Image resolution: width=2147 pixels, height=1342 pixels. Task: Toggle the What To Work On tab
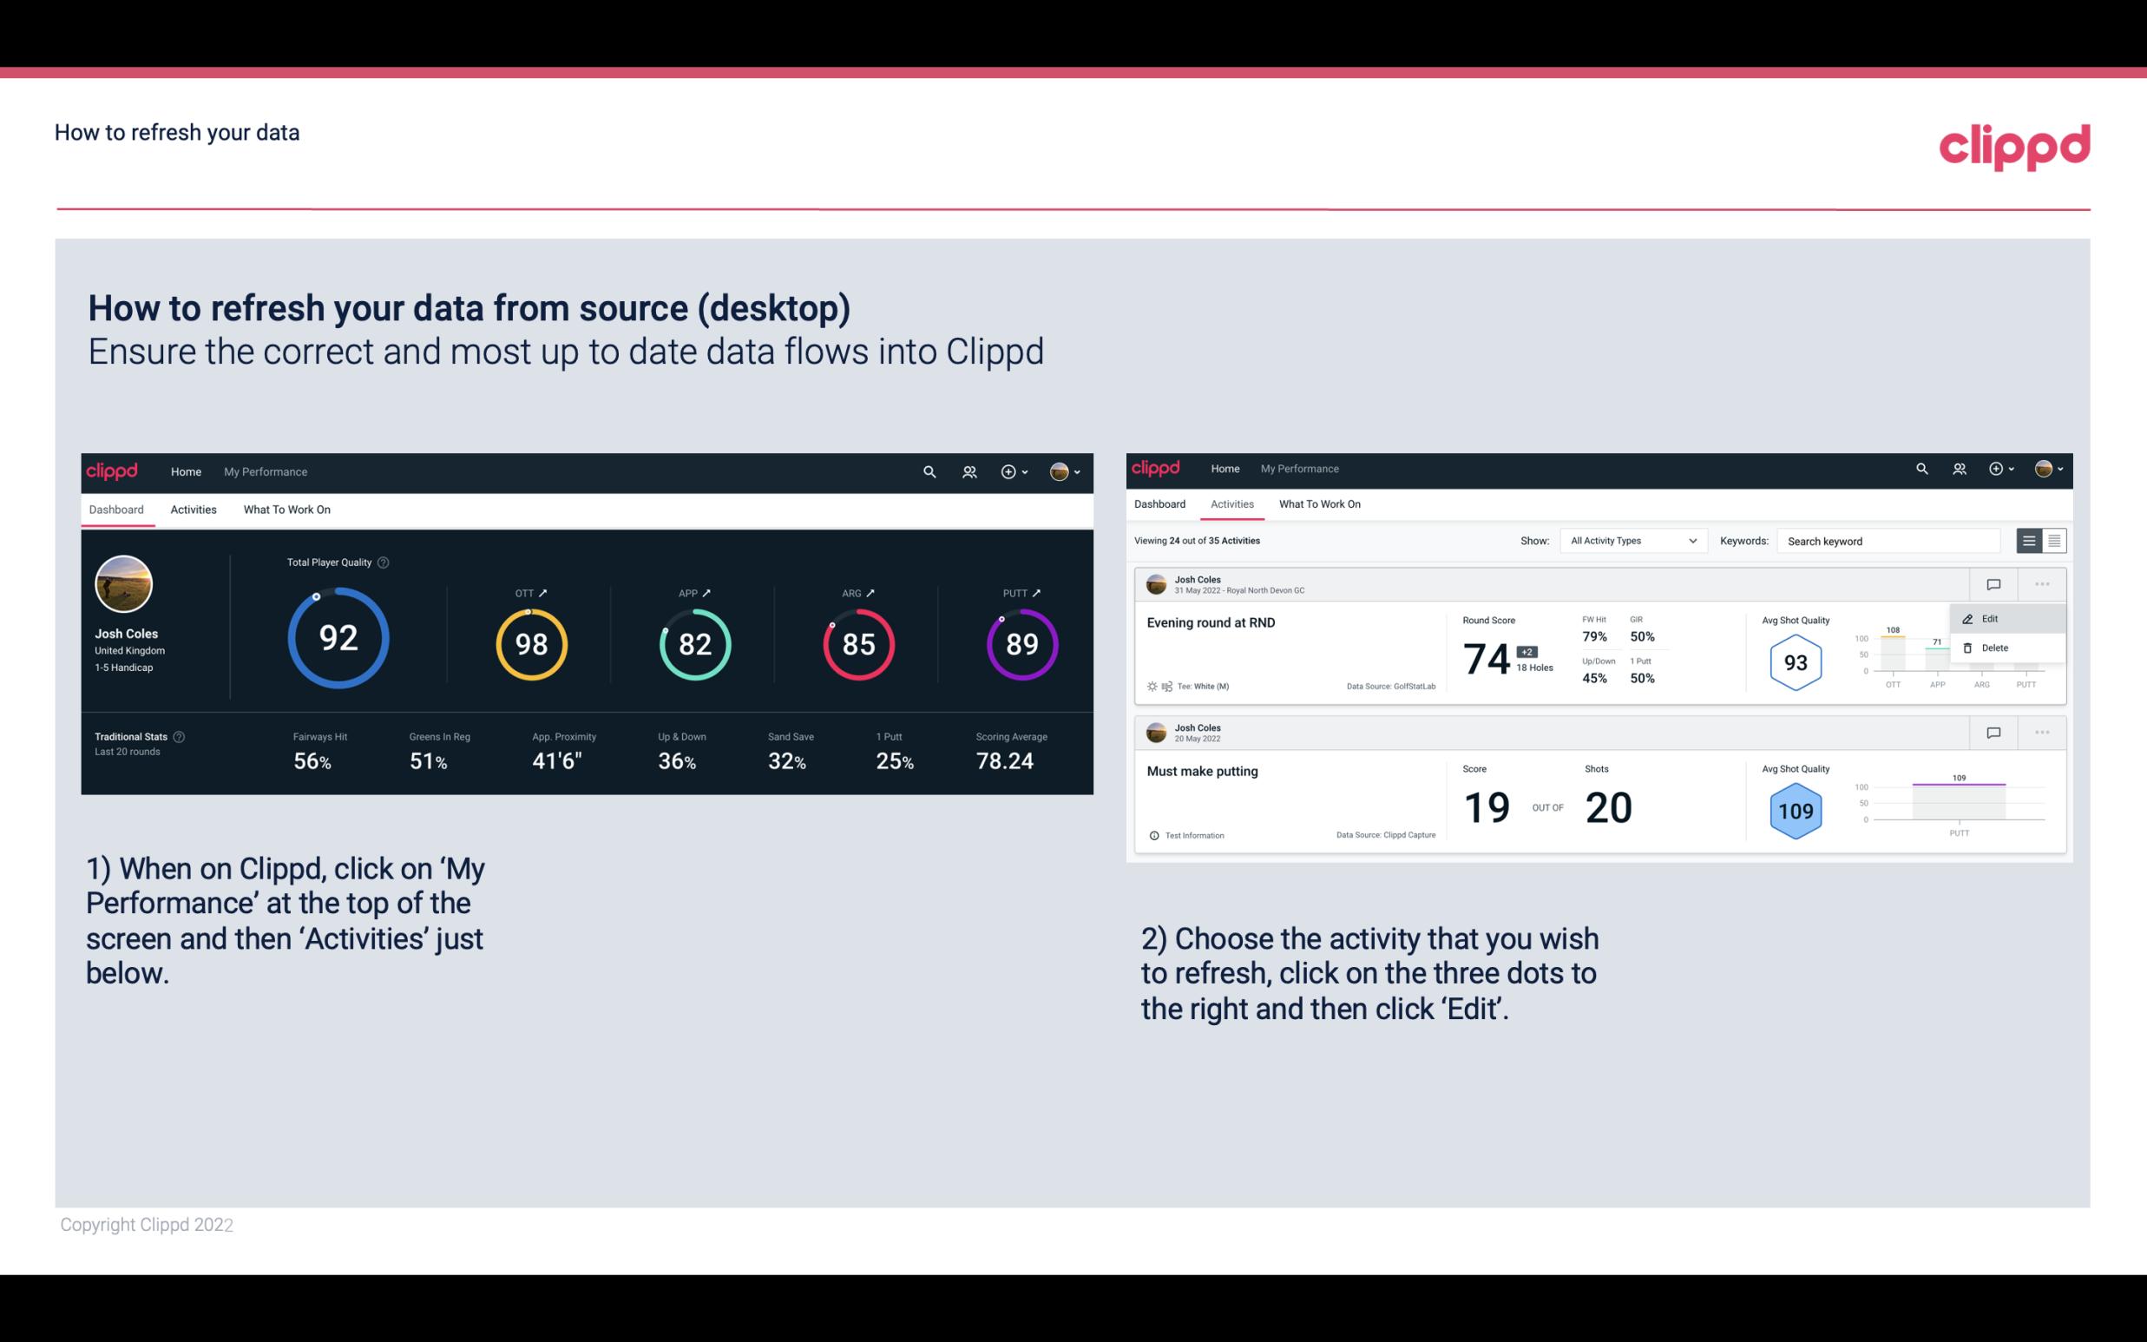pos(286,509)
